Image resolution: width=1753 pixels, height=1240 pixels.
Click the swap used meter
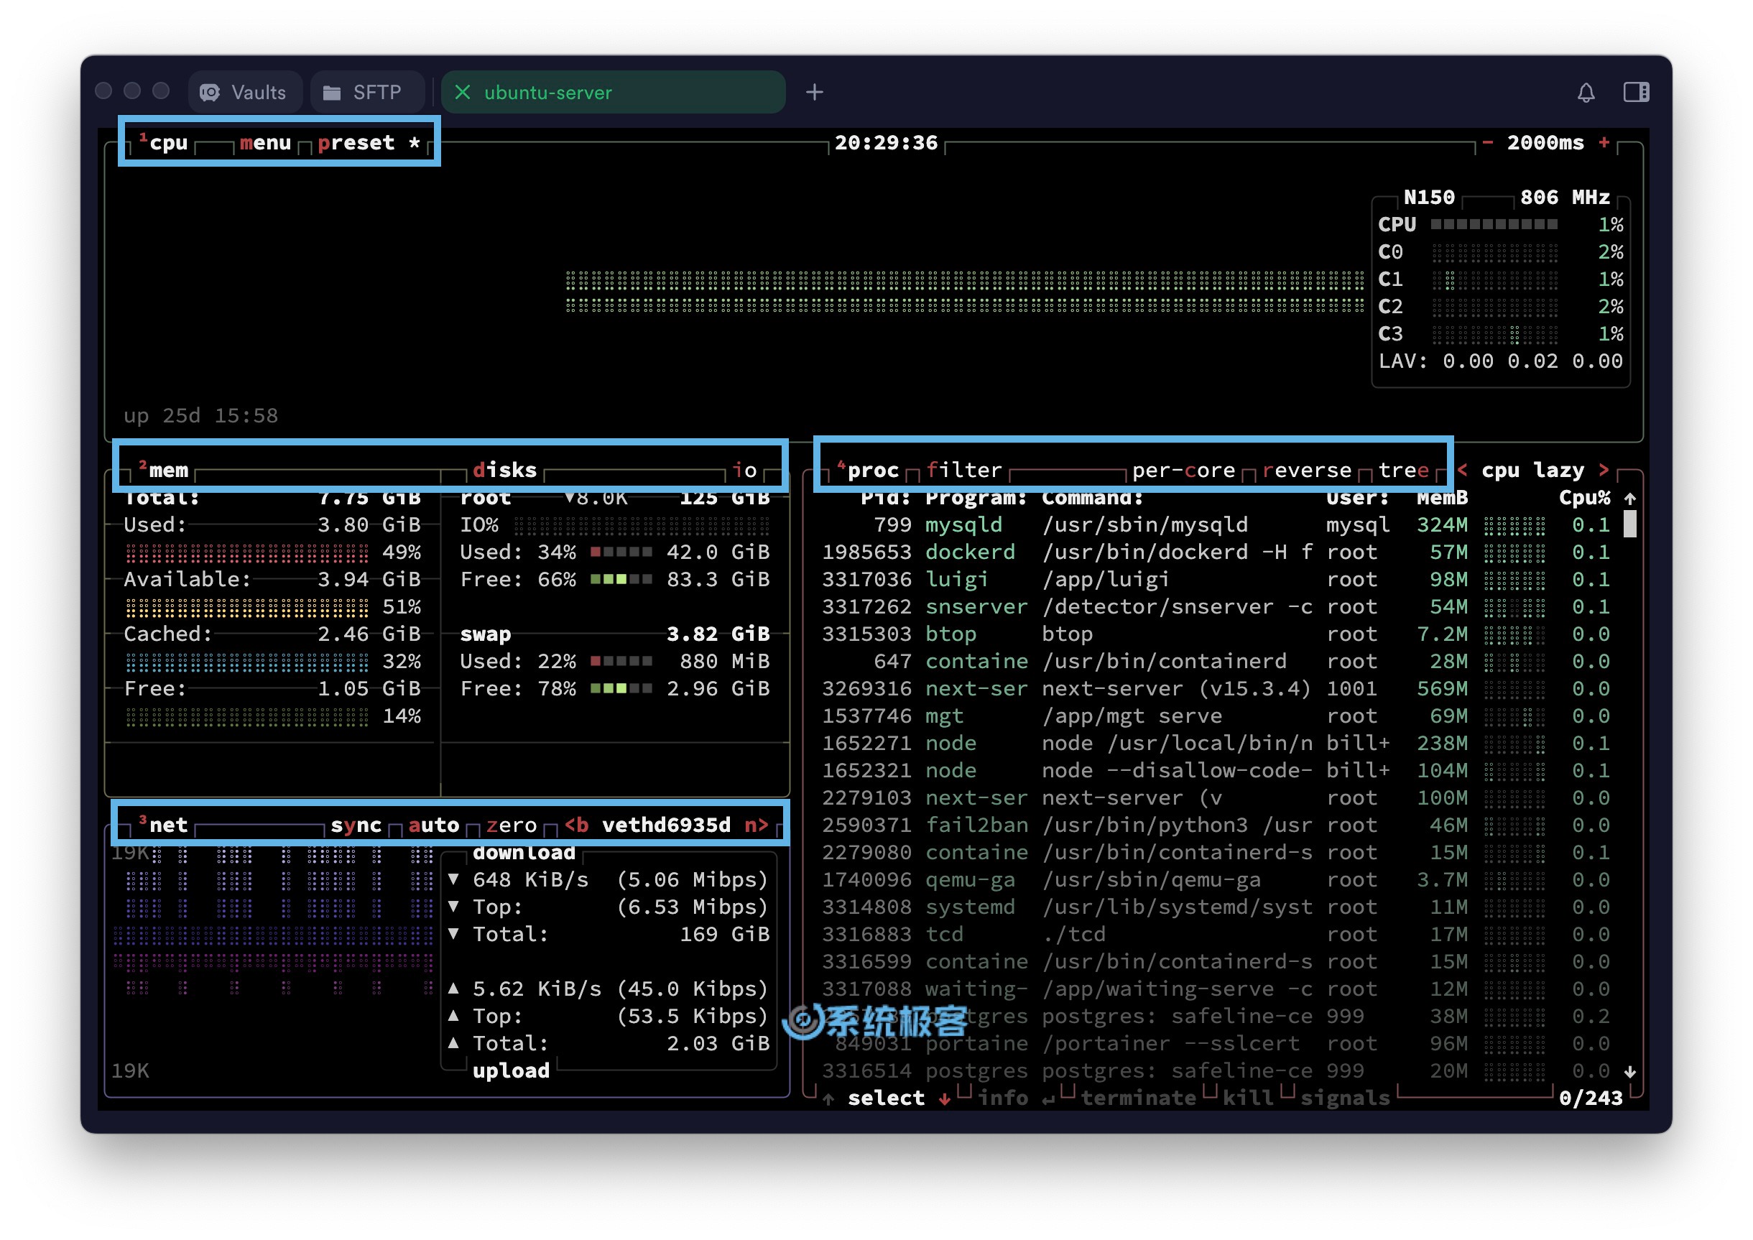point(621,660)
